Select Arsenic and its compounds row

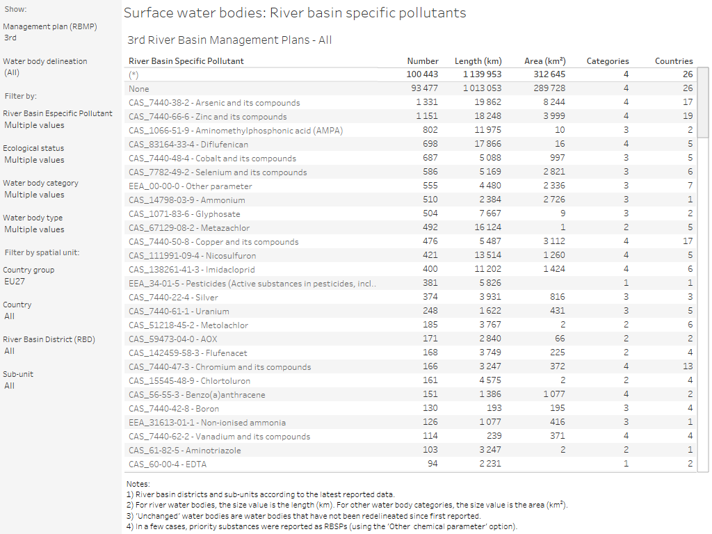click(410, 103)
